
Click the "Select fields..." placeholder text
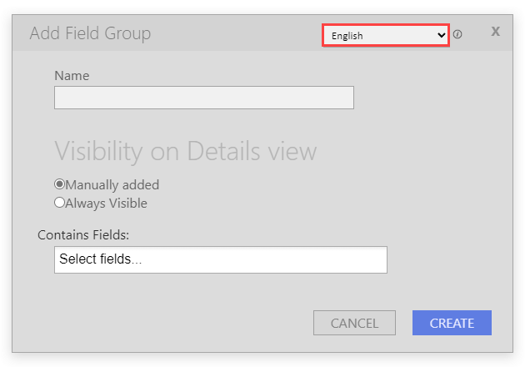coord(101,259)
